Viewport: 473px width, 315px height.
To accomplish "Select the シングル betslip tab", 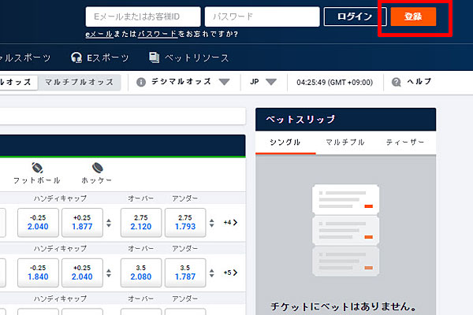I will click(x=285, y=143).
